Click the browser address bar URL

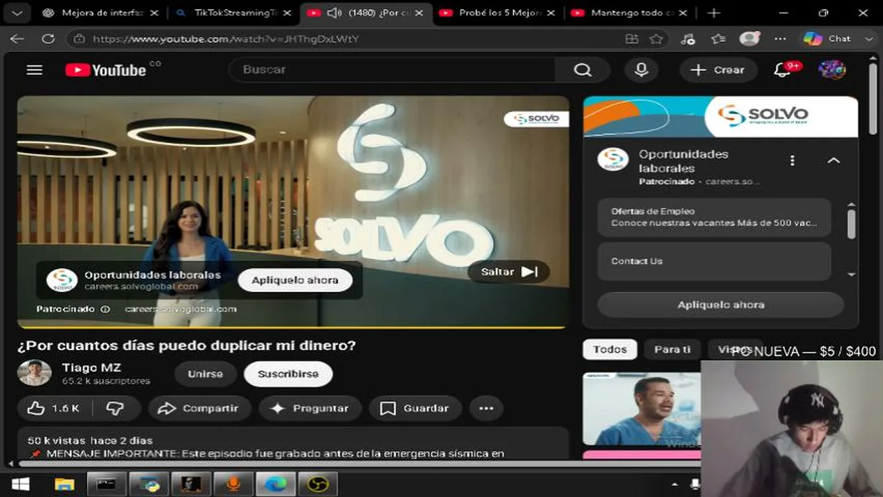pyautogui.click(x=225, y=39)
